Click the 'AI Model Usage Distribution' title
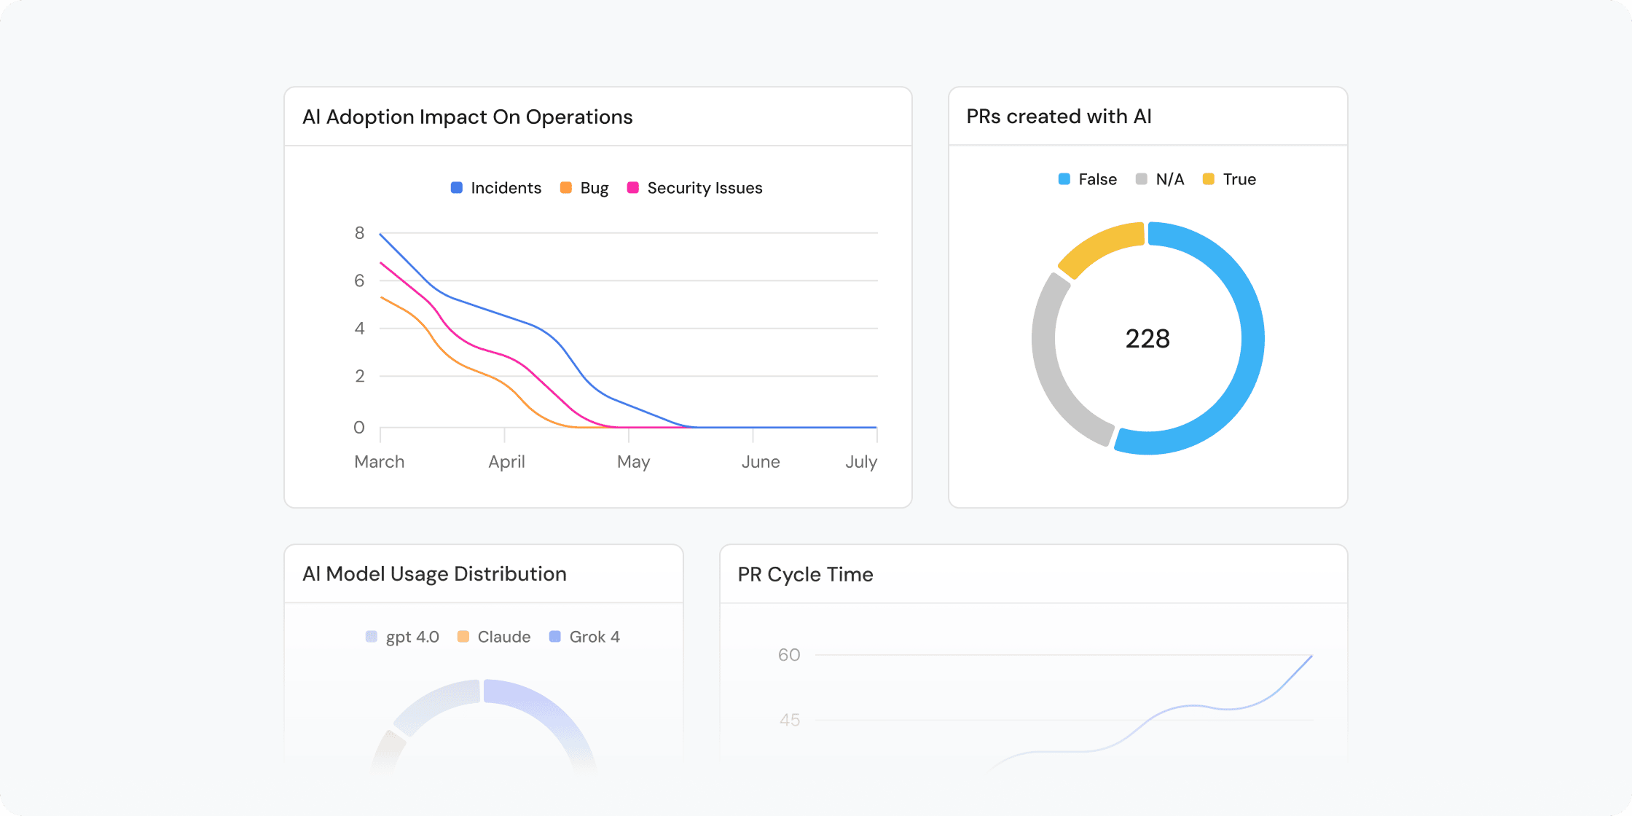This screenshot has width=1632, height=816. [x=434, y=574]
